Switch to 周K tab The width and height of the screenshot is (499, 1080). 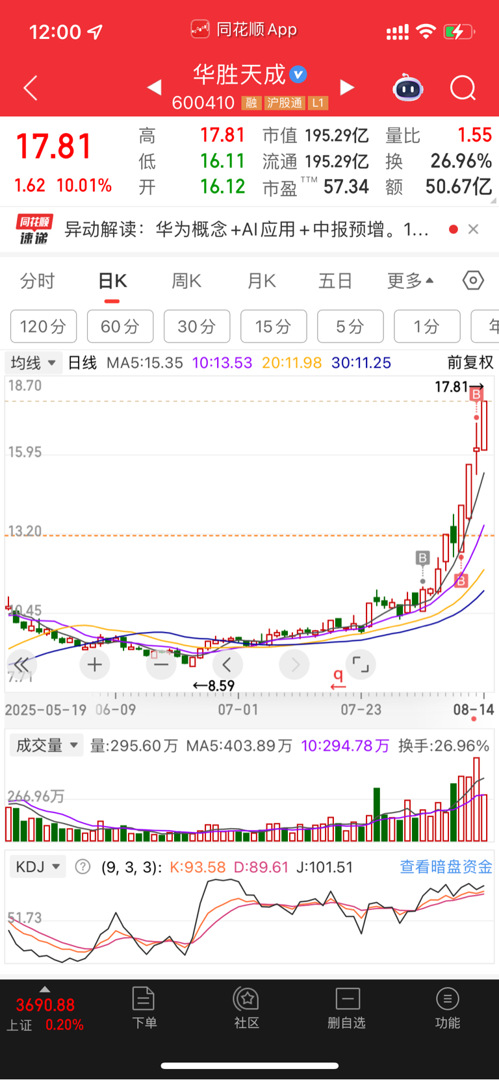point(186,281)
